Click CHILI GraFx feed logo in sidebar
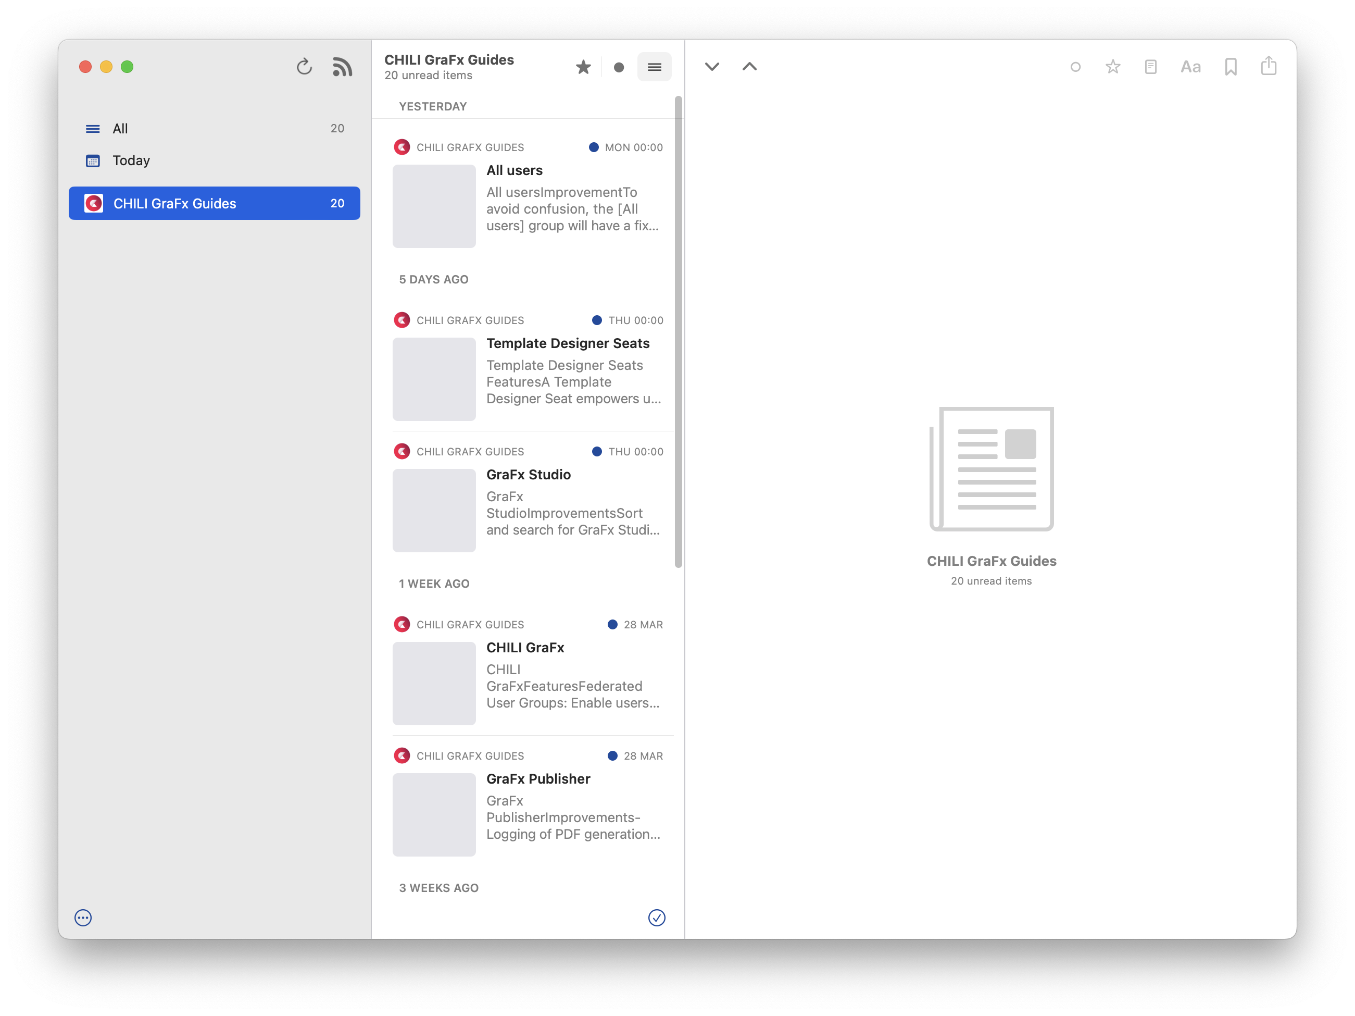1355x1016 pixels. (x=93, y=203)
